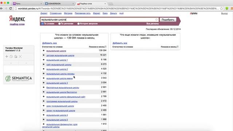The image size is (233, 131).
Task: Clear the search field with round X icon
Action: coord(156,20)
